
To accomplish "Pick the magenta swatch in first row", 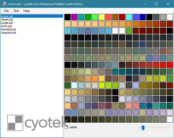I will (74, 17).
